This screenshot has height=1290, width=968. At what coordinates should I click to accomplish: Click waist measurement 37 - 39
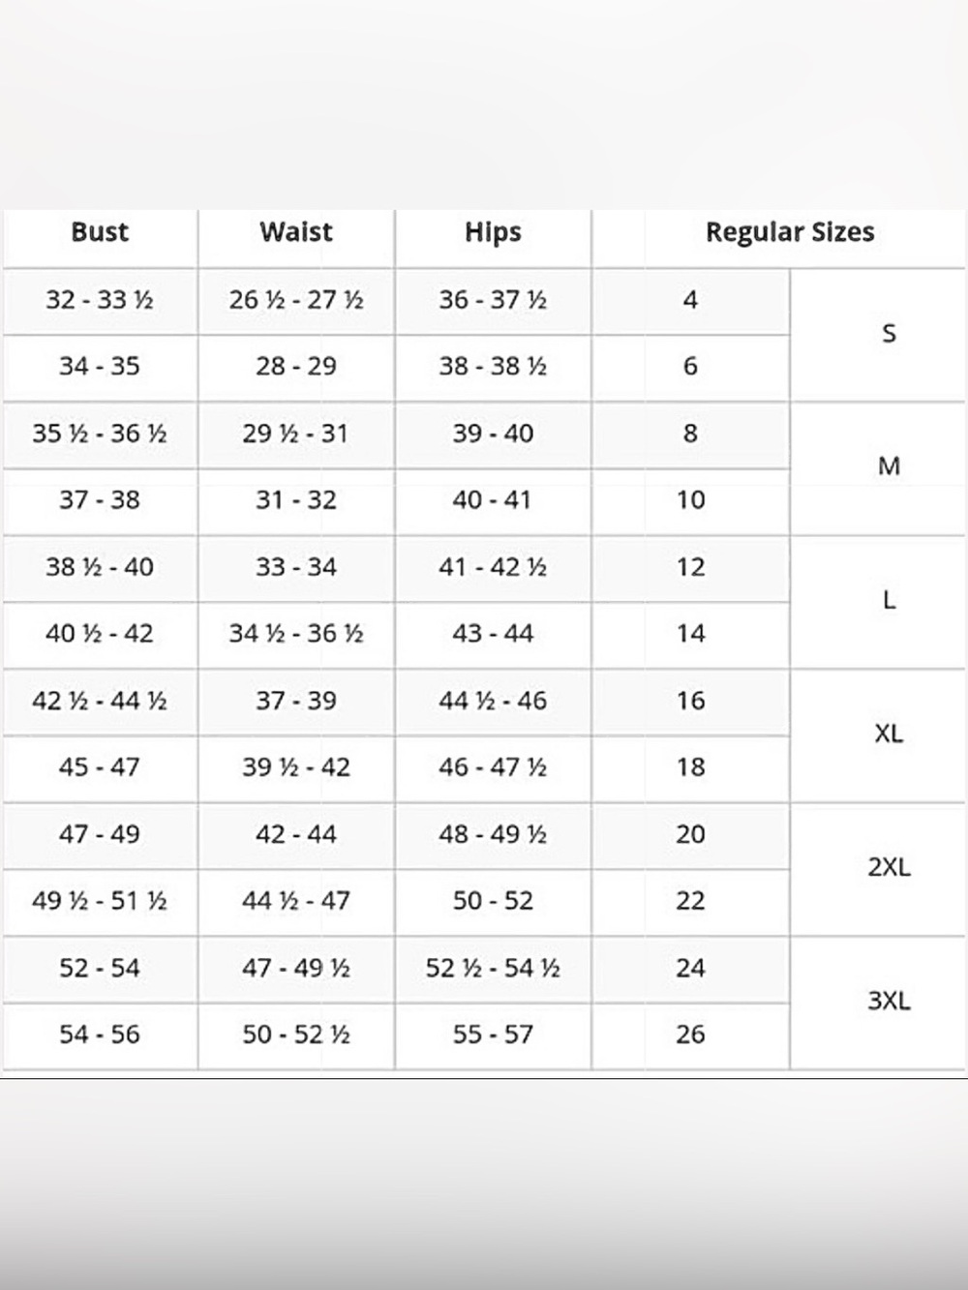click(296, 701)
